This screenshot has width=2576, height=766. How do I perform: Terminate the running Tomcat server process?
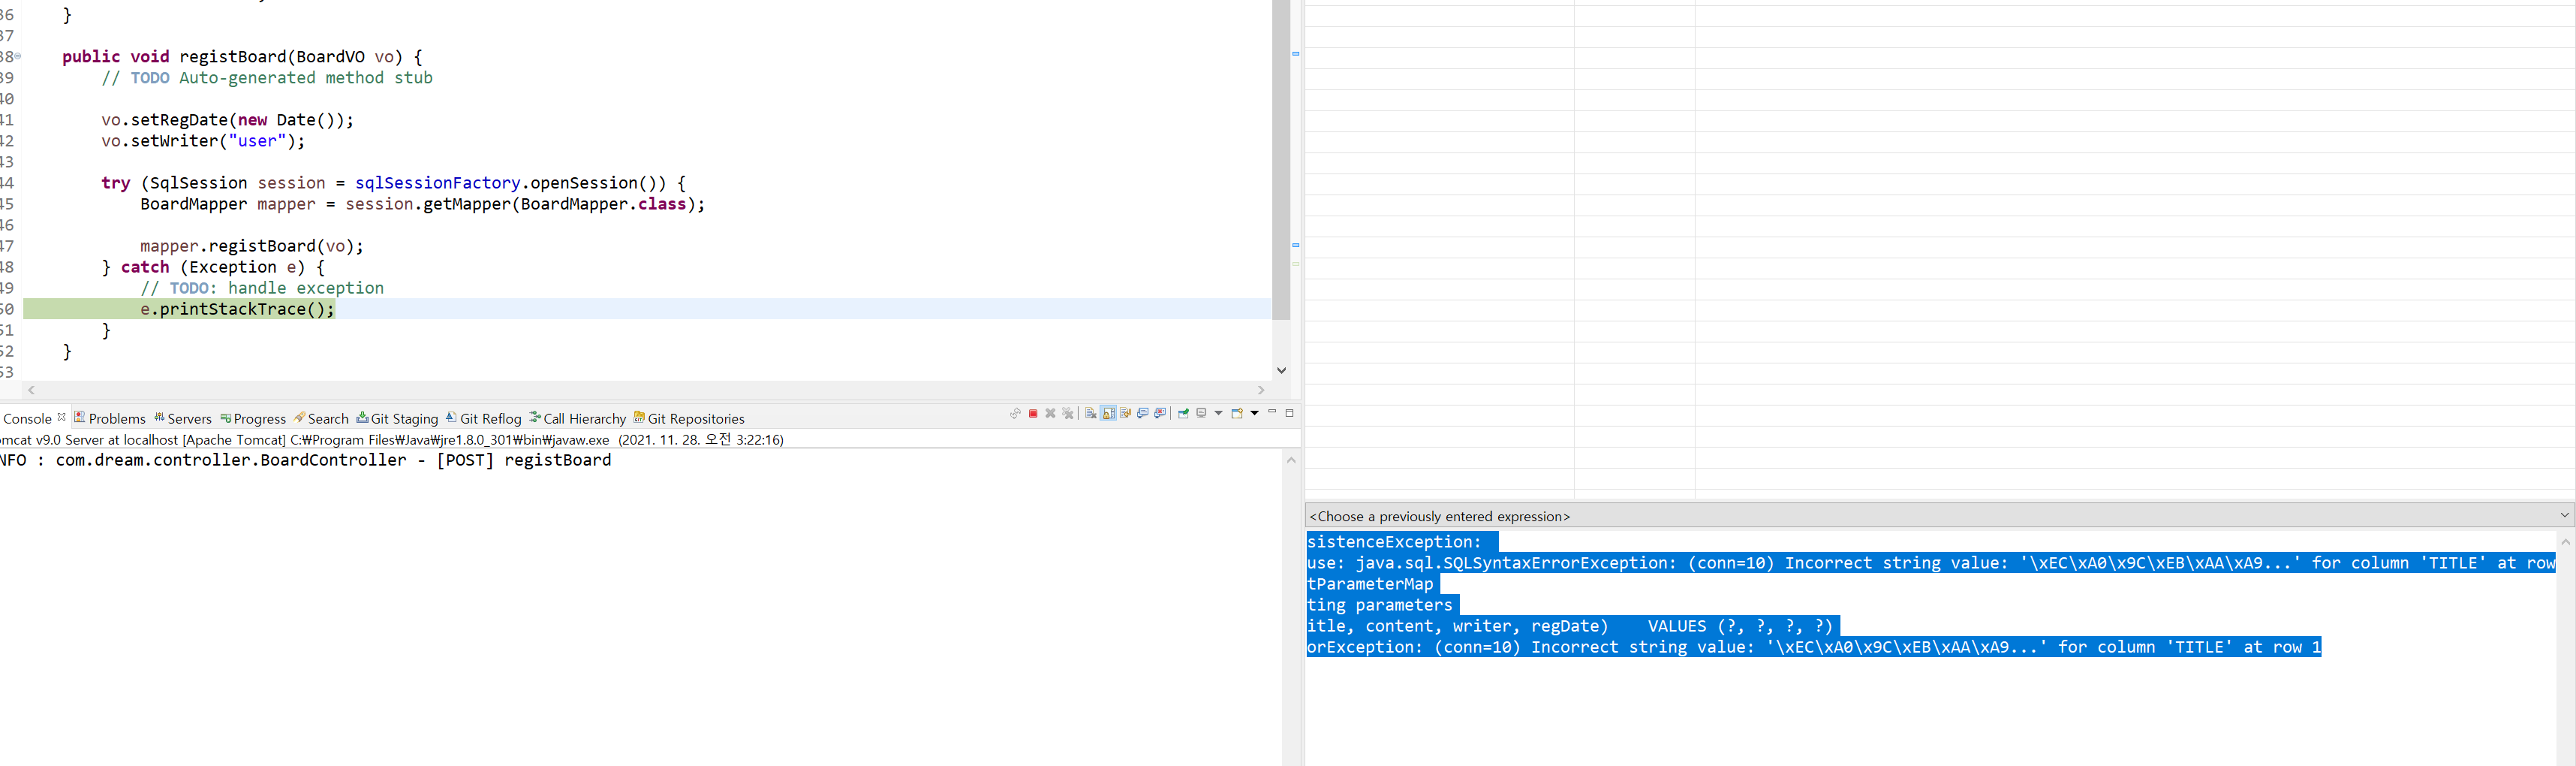1033,413
